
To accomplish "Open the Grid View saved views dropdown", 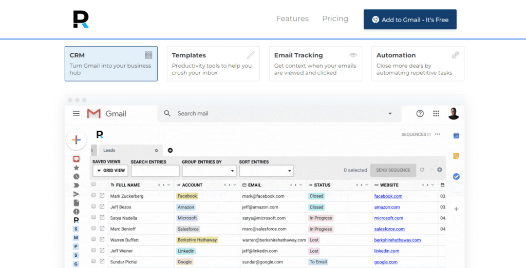I will point(110,171).
